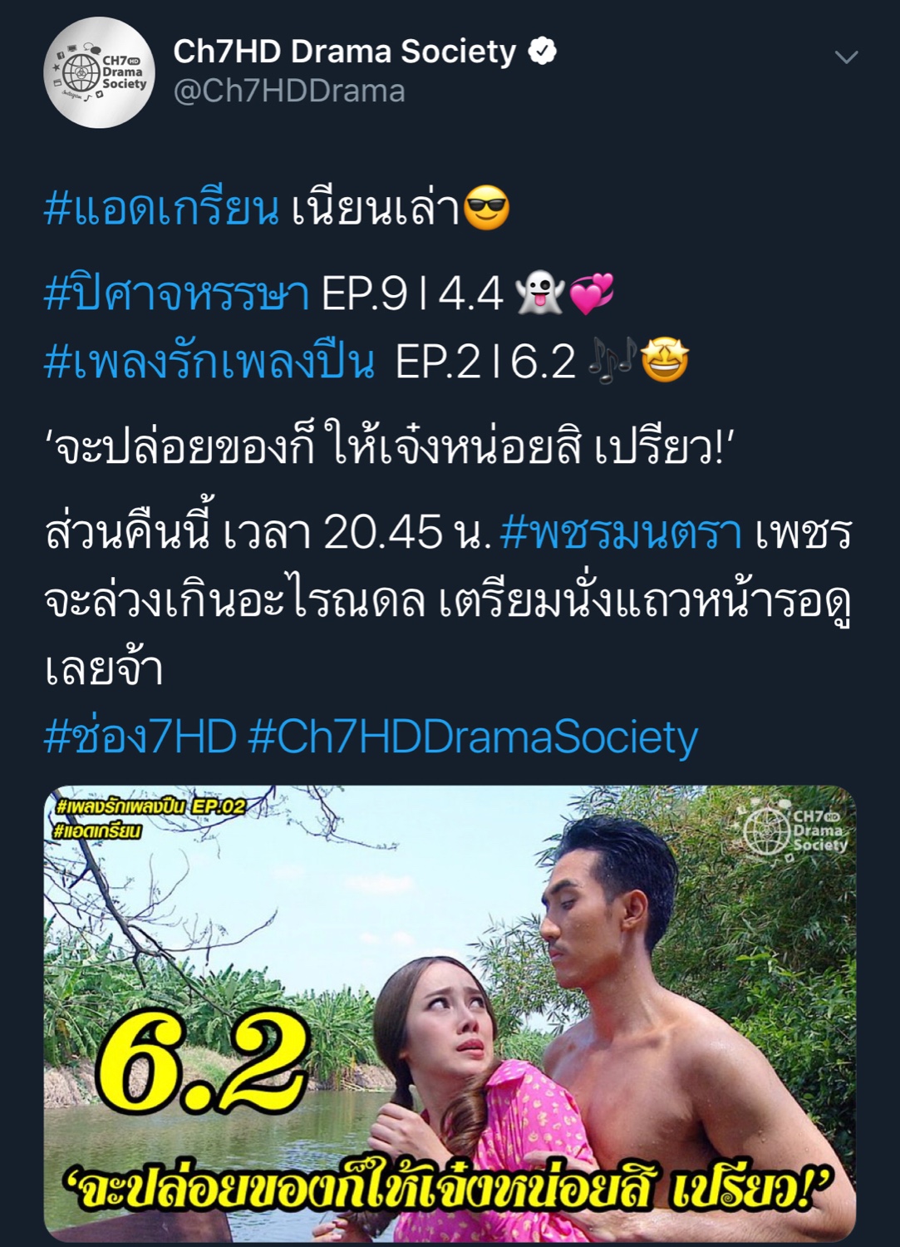This screenshot has width=900, height=1247.
Task: Open the attached tweet image
Action: (x=450, y=1013)
